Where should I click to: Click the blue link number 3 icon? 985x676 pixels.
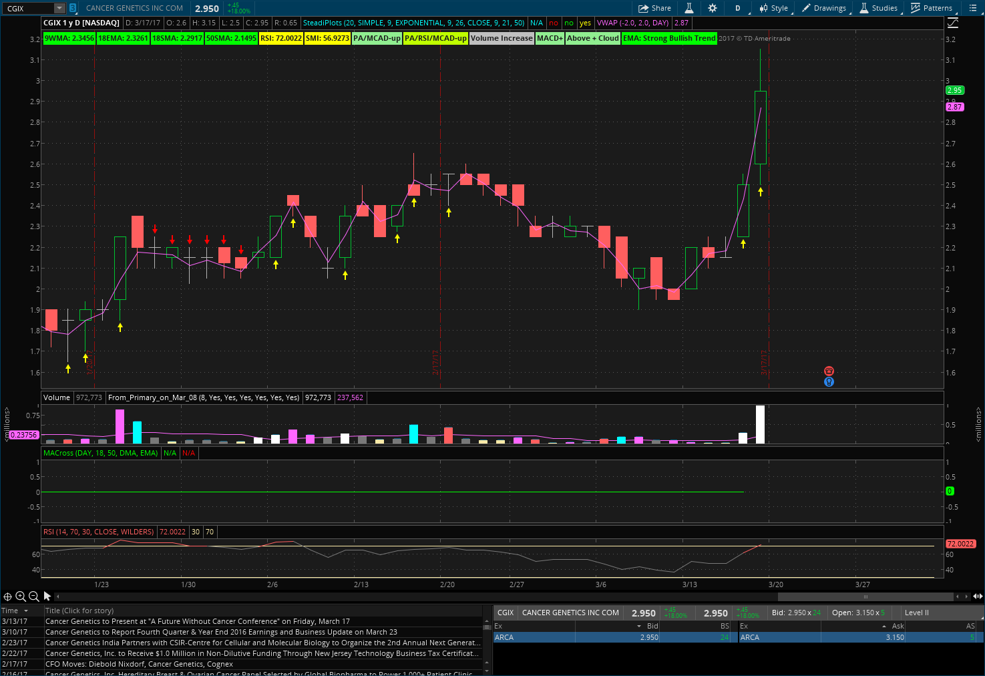(72, 8)
